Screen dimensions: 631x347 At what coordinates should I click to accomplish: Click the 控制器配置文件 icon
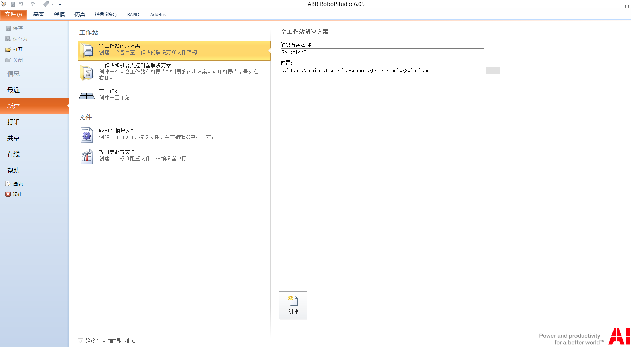coord(87,157)
